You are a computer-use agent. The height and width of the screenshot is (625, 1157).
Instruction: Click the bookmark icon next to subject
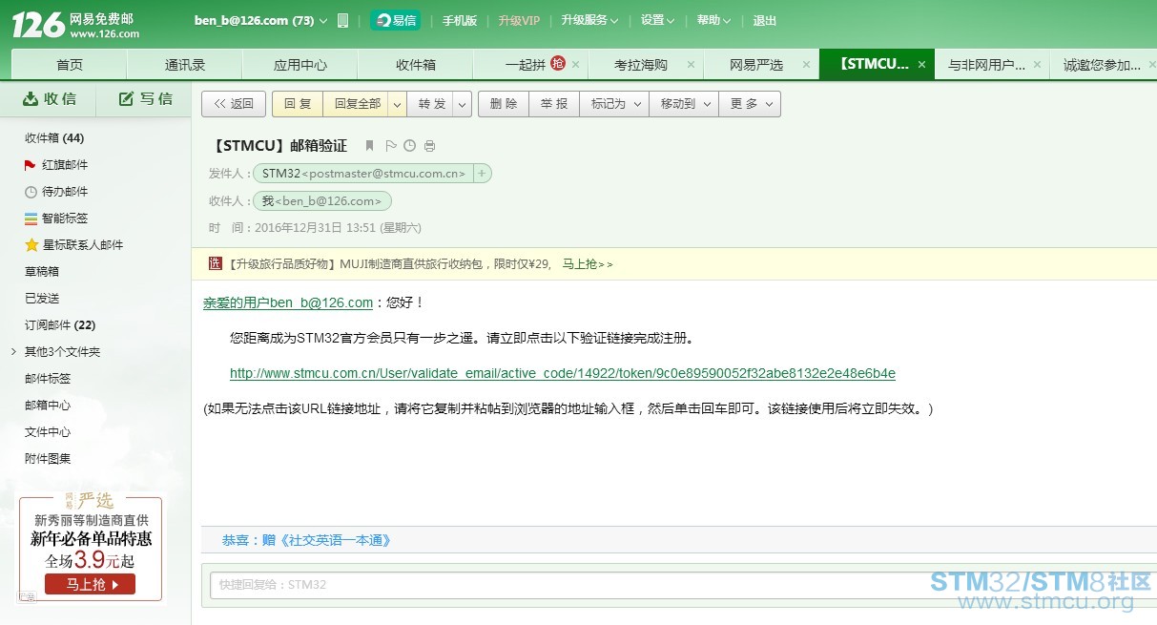(x=369, y=146)
